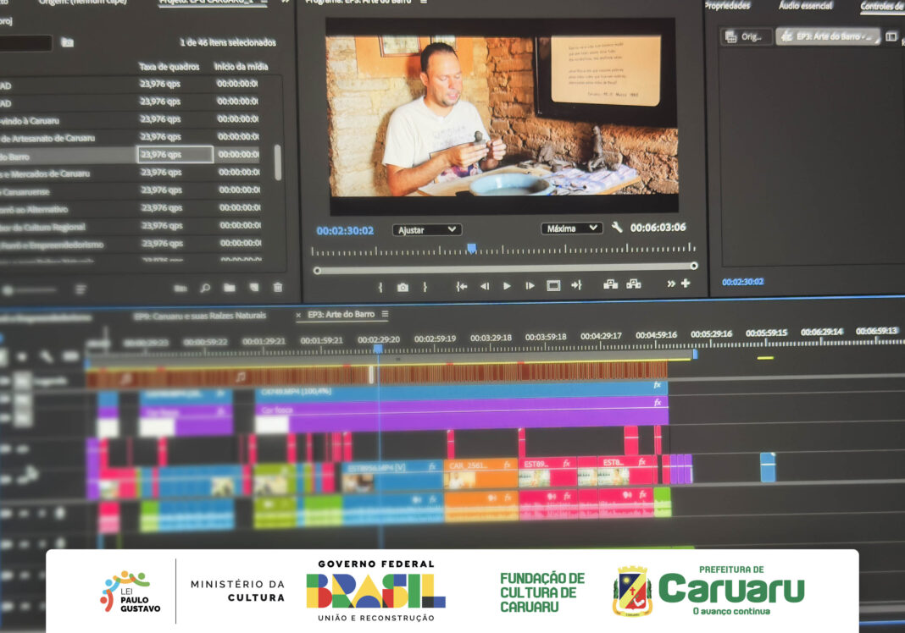905x633 pixels.
Task: Click the Play button in Program monitor
Action: pos(507,286)
